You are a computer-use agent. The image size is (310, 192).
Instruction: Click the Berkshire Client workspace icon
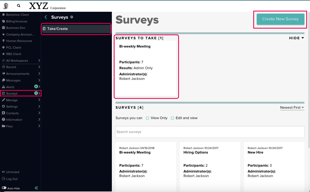click(x=3, y=14)
